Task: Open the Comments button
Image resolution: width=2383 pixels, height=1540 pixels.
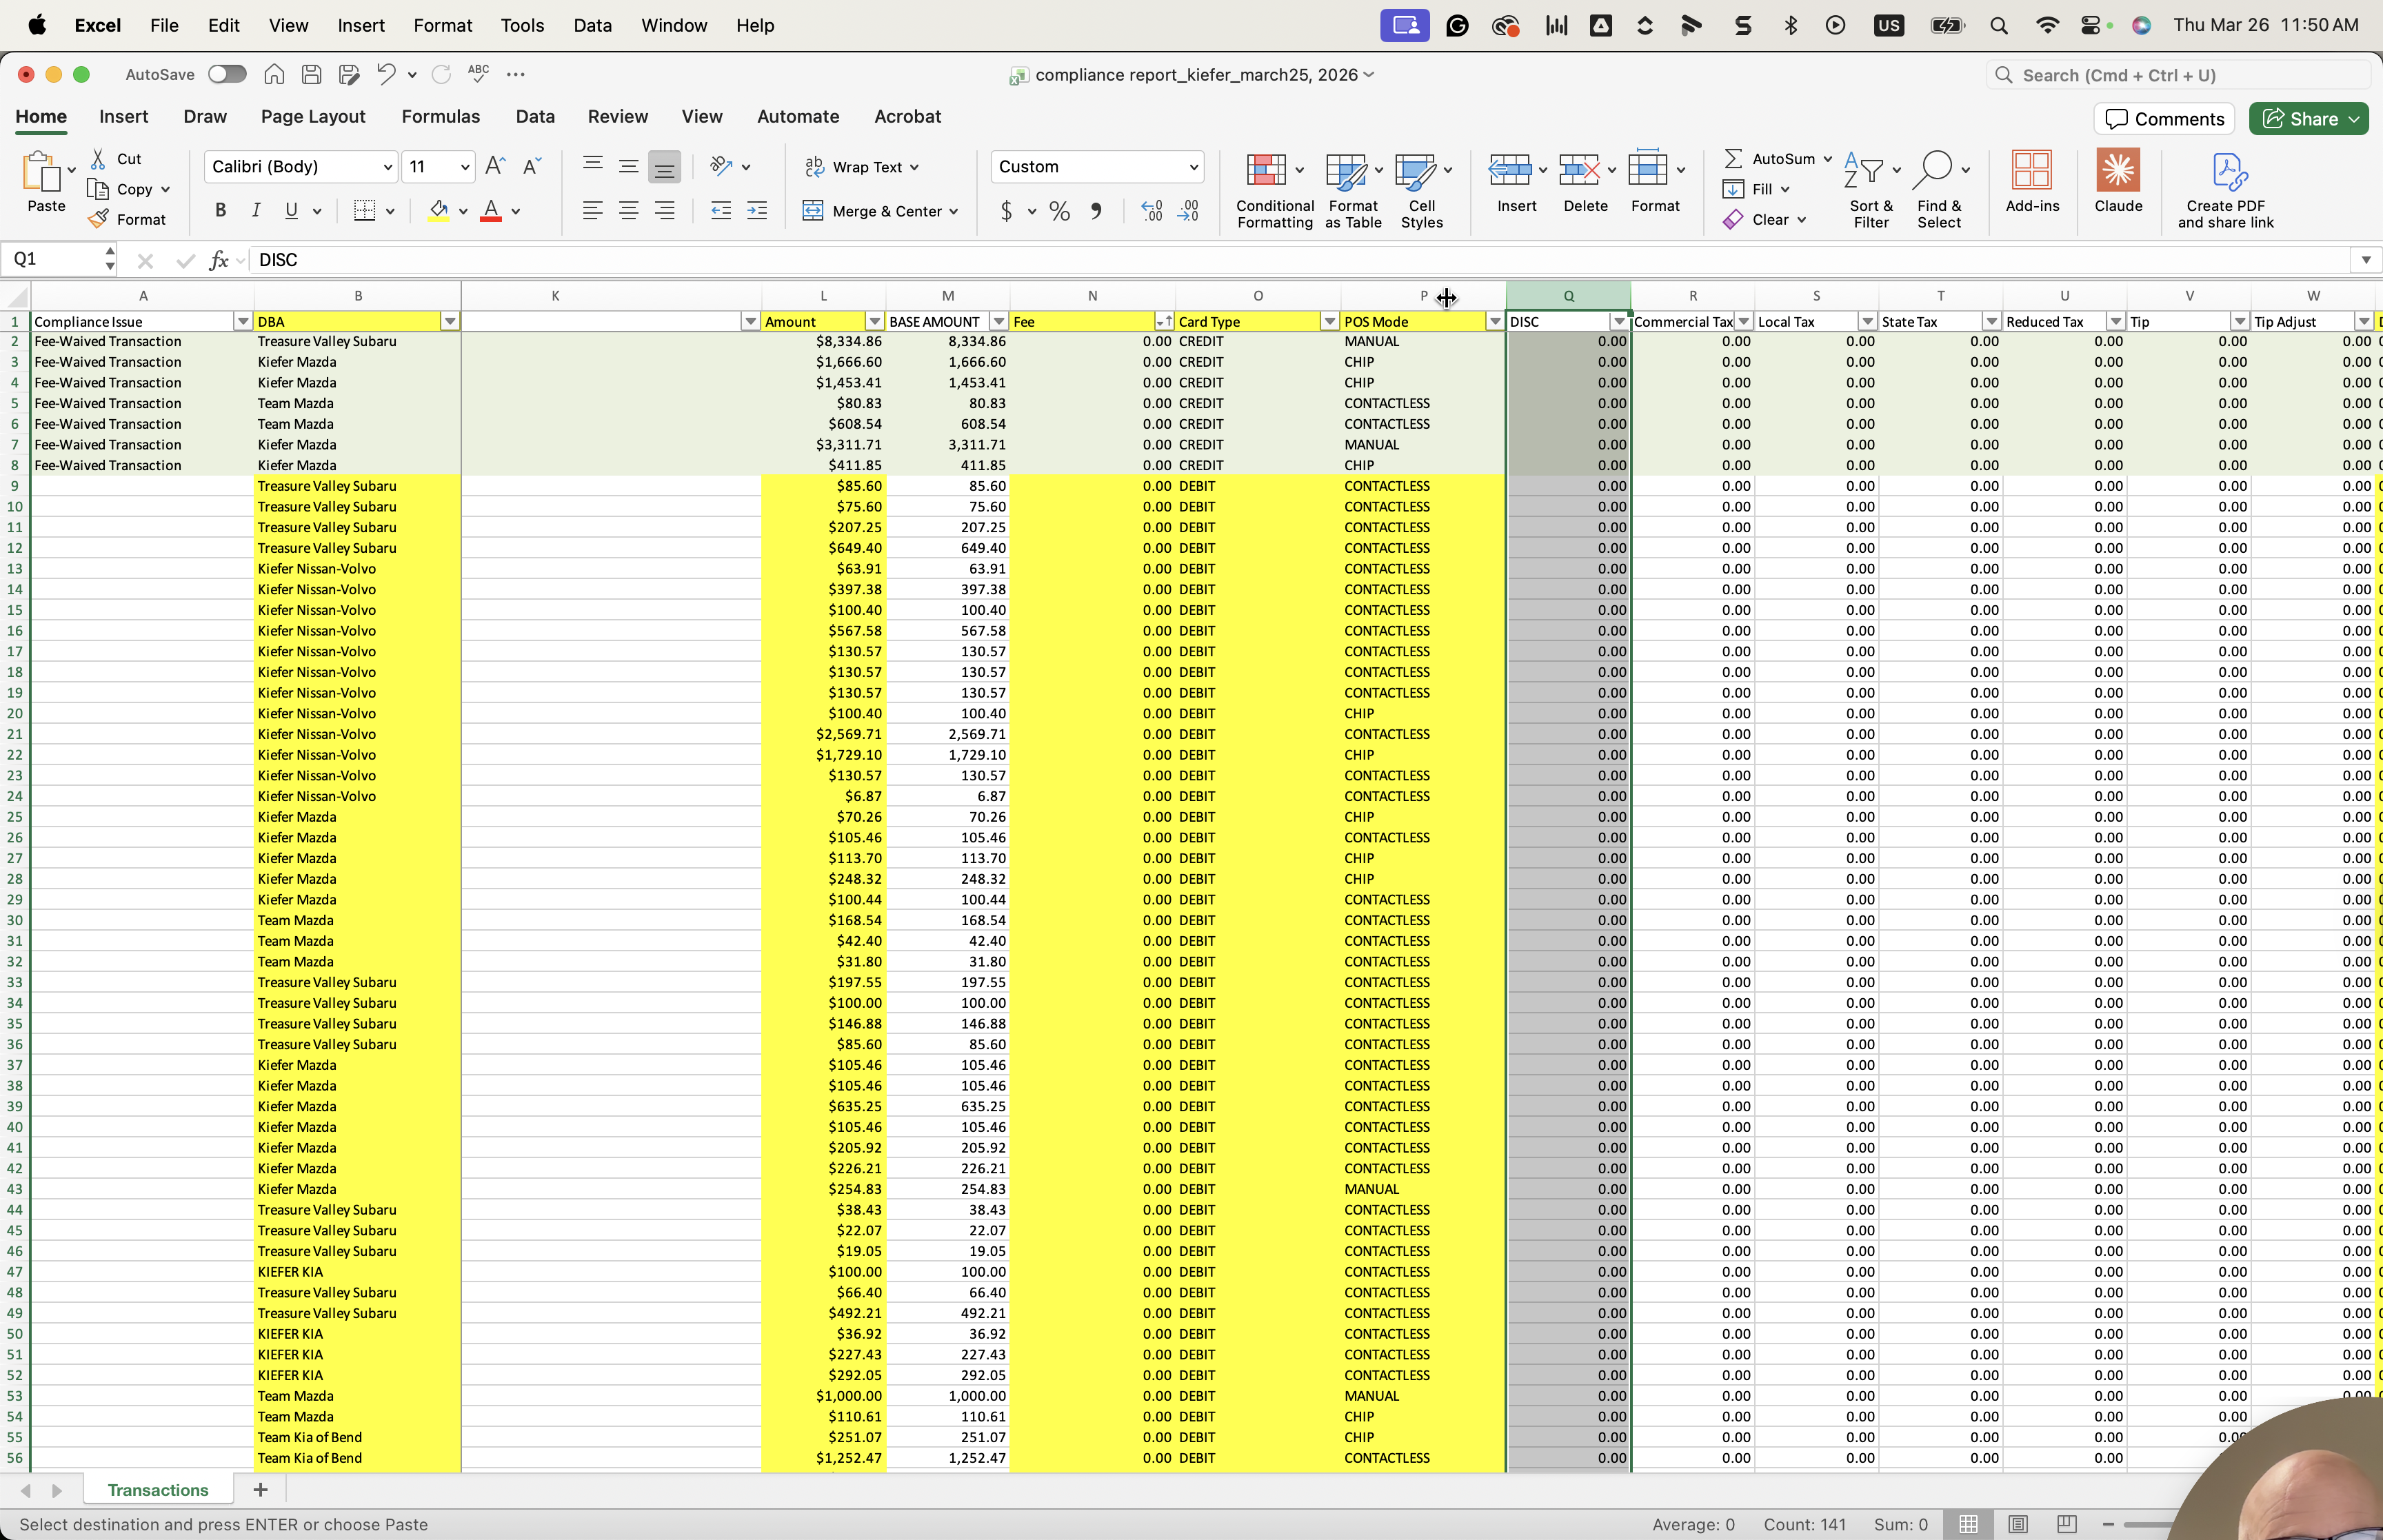Action: (2165, 118)
